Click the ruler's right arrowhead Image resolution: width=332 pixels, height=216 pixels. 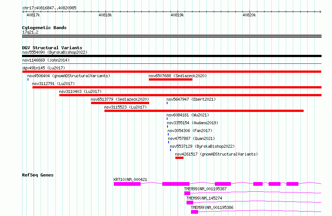coord(320,12)
